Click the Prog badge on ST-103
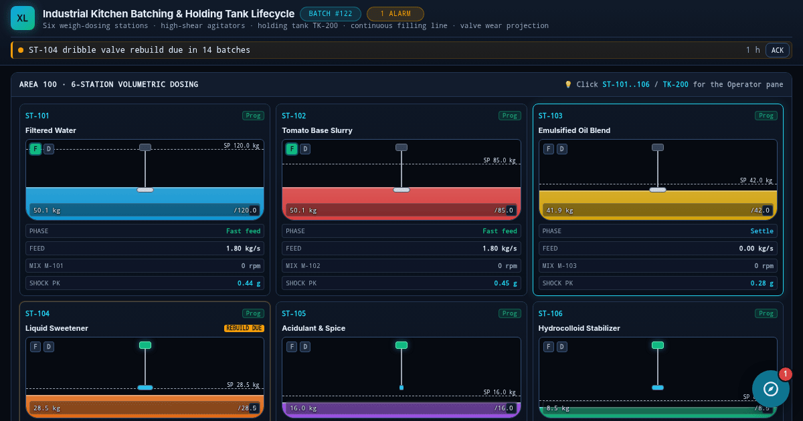Image resolution: width=803 pixels, height=421 pixels. click(x=766, y=116)
